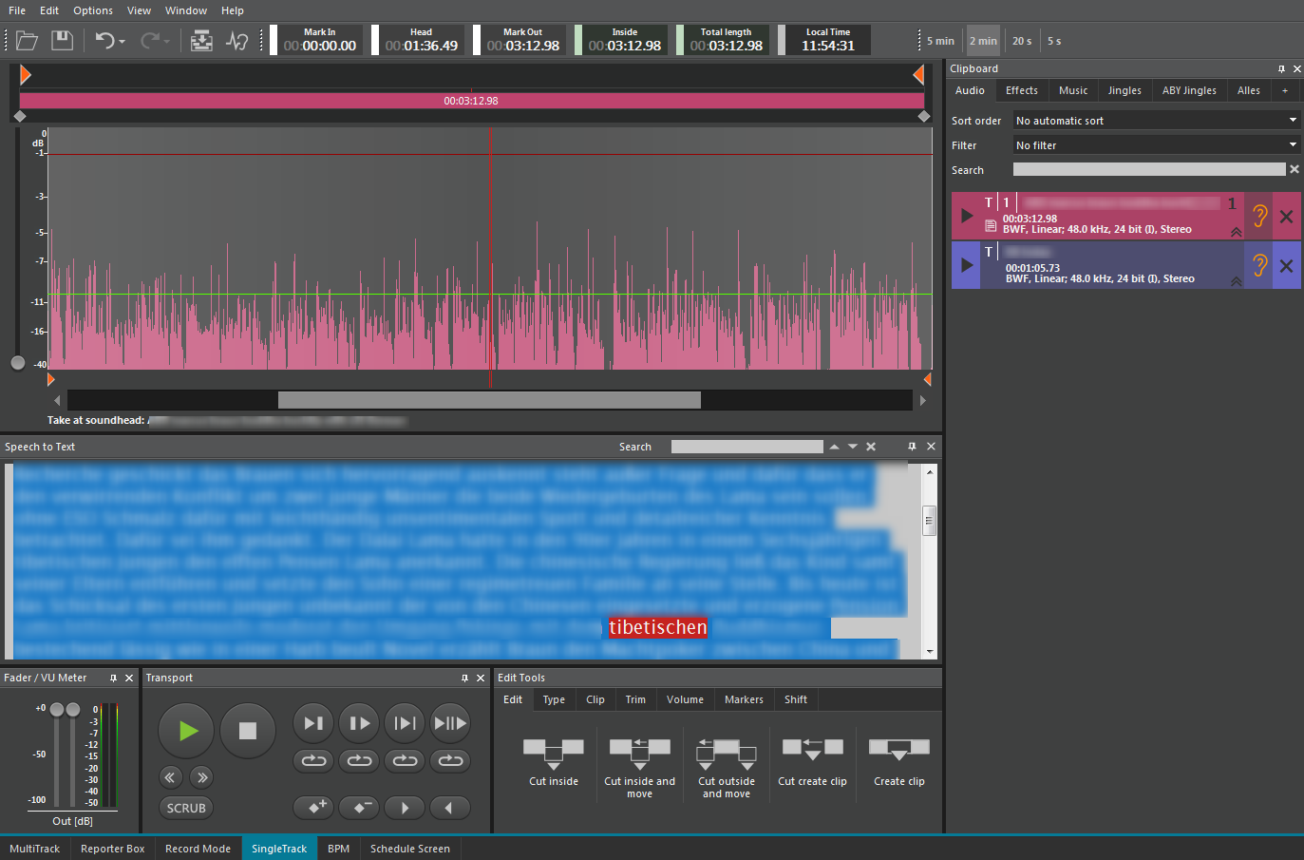Click the Speech to Text search field

pos(746,447)
